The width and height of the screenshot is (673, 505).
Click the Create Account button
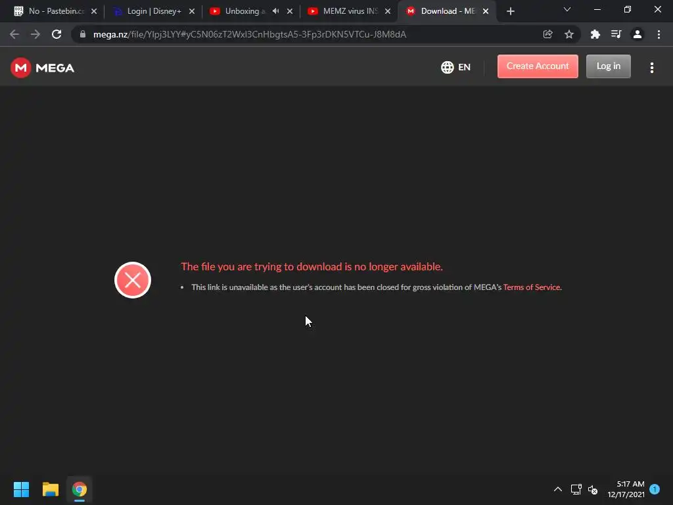tap(538, 66)
